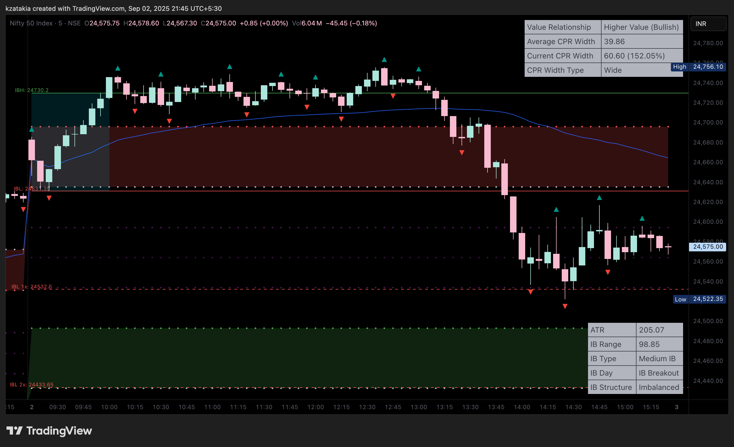Click the High 24,756.10 price label
Viewport: 734px width, 447px height.
pos(698,67)
